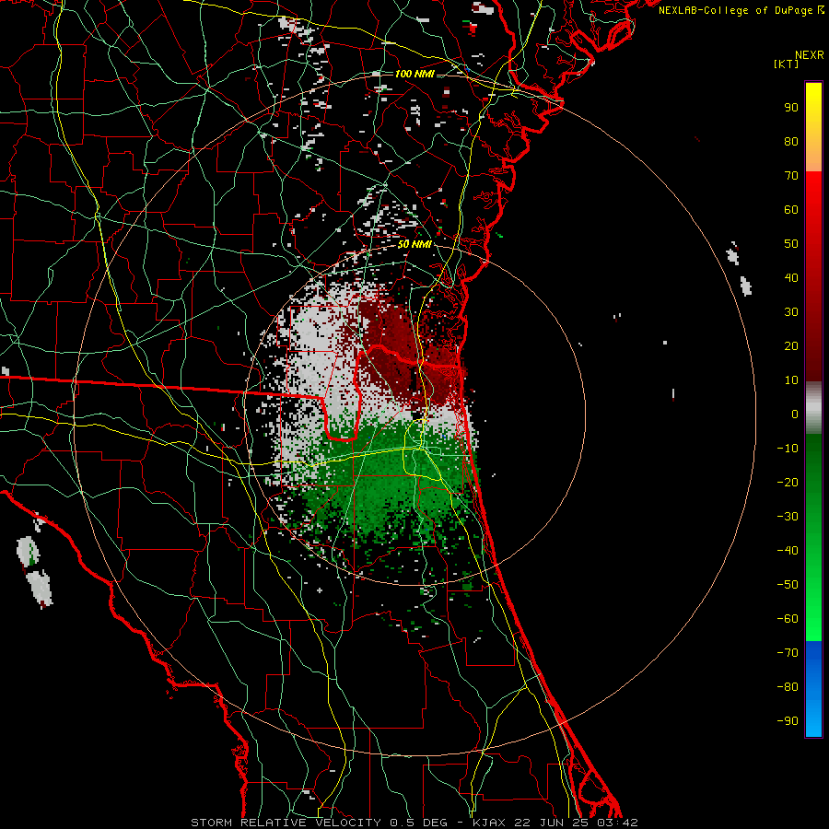This screenshot has width=829, height=829.
Task: Click the NEXR label above the color scale
Action: click(x=810, y=55)
